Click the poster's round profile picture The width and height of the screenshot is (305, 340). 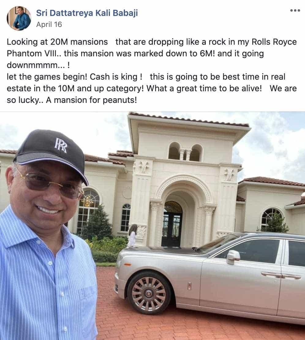19,18
